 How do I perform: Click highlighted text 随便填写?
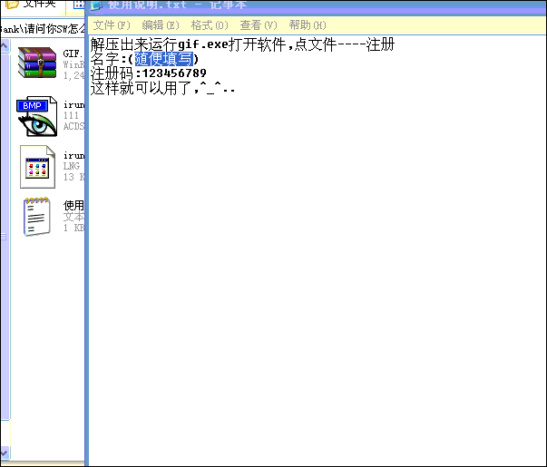(x=163, y=59)
